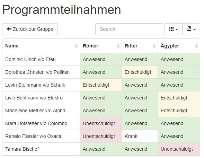Click Dorothea Christen's Entschuldigt Ritter cell
Screen dimensions: 204x158
140,72
